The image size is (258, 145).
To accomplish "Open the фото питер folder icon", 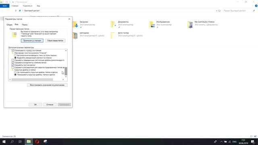I will coord(113,35).
